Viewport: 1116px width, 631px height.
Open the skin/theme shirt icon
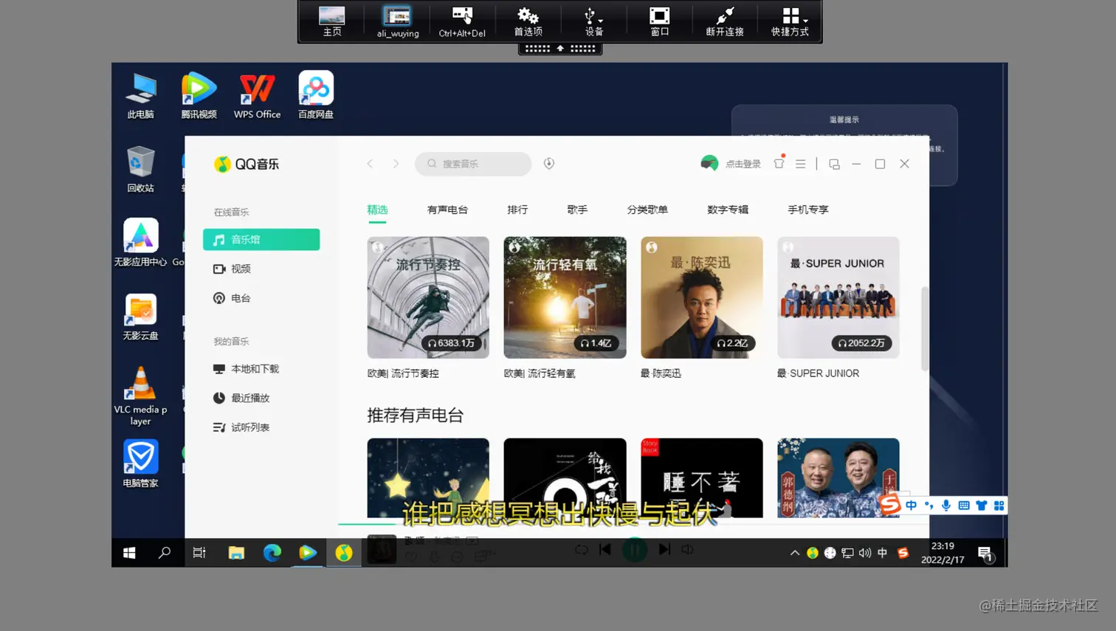click(779, 164)
